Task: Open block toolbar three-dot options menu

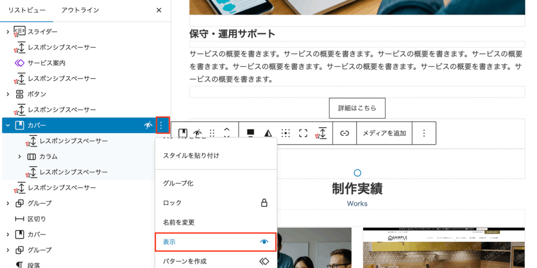Action: coord(424,133)
